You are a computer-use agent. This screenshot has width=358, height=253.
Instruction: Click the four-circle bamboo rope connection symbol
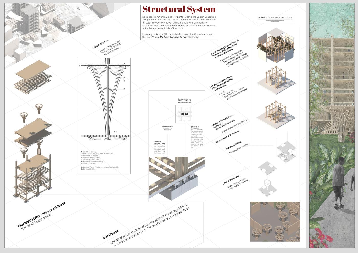point(185,114)
